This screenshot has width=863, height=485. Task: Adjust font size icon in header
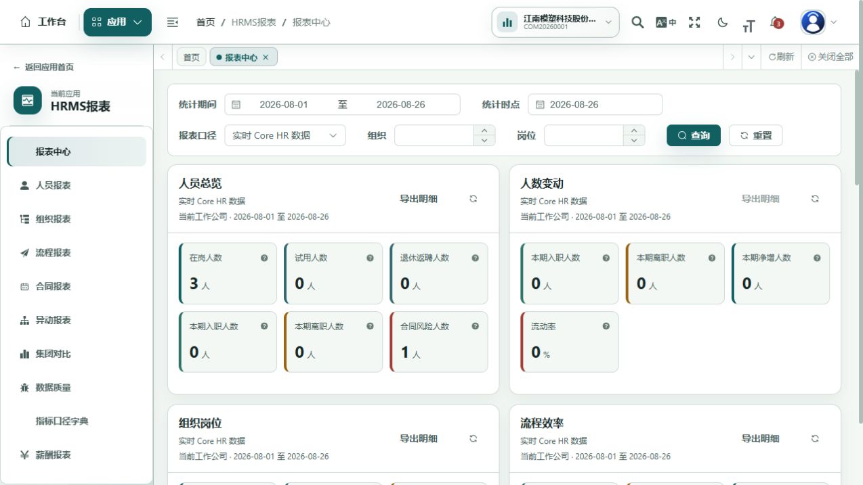(x=749, y=25)
